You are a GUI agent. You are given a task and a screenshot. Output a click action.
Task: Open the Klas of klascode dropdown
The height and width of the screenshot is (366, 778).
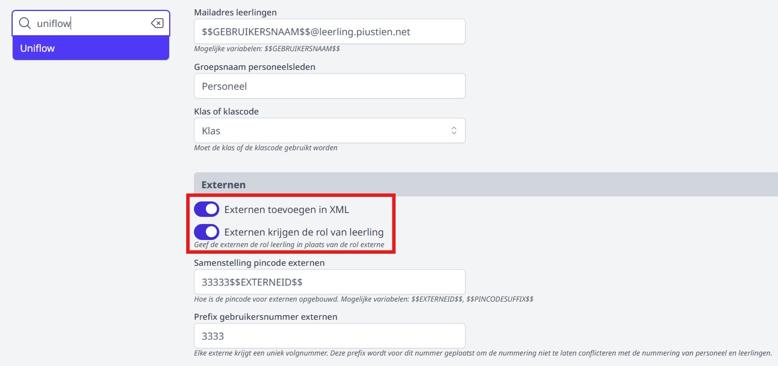pos(329,130)
